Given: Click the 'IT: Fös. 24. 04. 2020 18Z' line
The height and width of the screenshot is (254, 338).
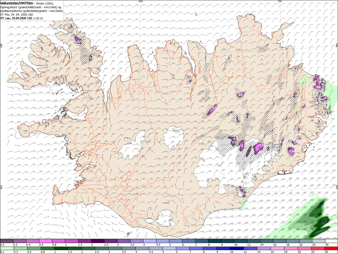Looking at the screenshot, I should pyautogui.click(x=16, y=15).
